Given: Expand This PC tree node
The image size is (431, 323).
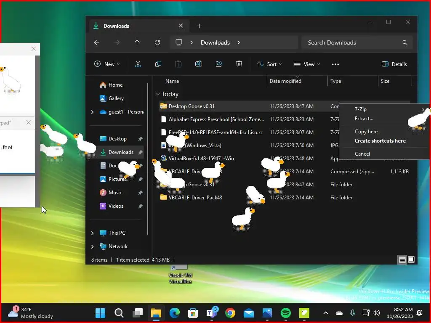Looking at the screenshot, I should 92,233.
